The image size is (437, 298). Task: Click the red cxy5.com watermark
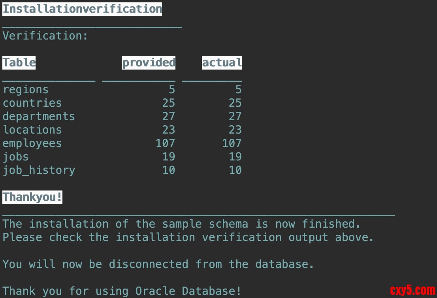[x=412, y=290]
